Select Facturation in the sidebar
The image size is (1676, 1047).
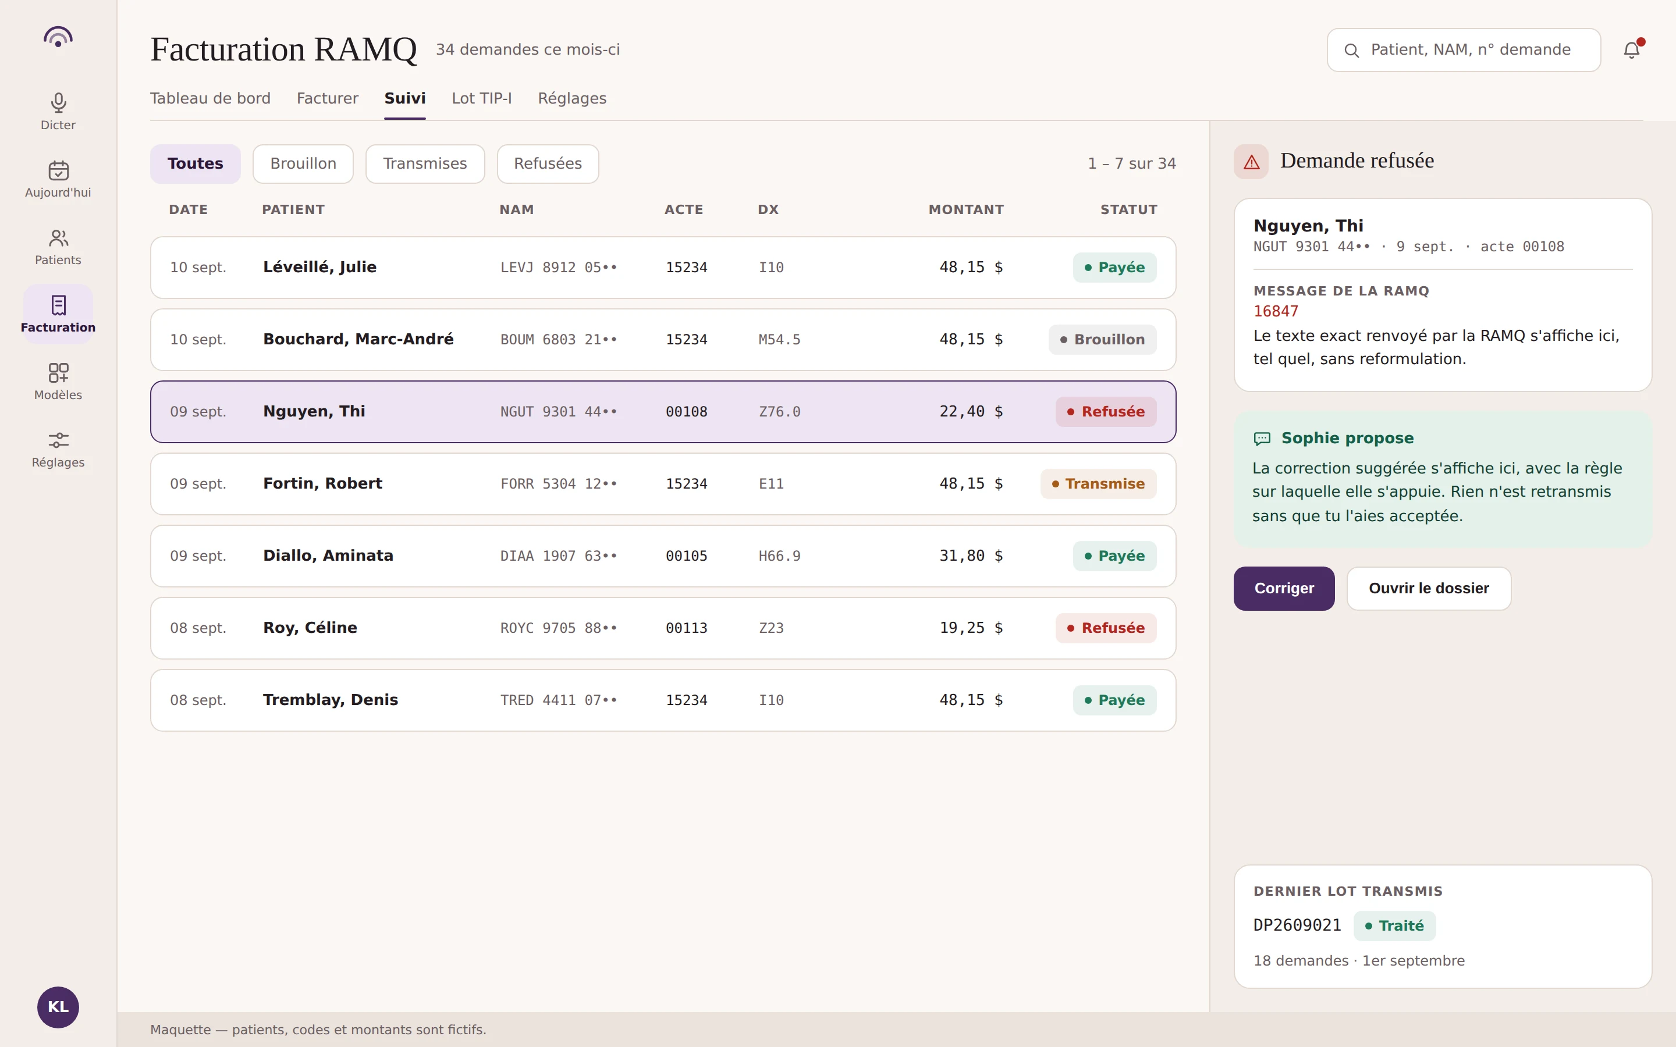pos(58,314)
